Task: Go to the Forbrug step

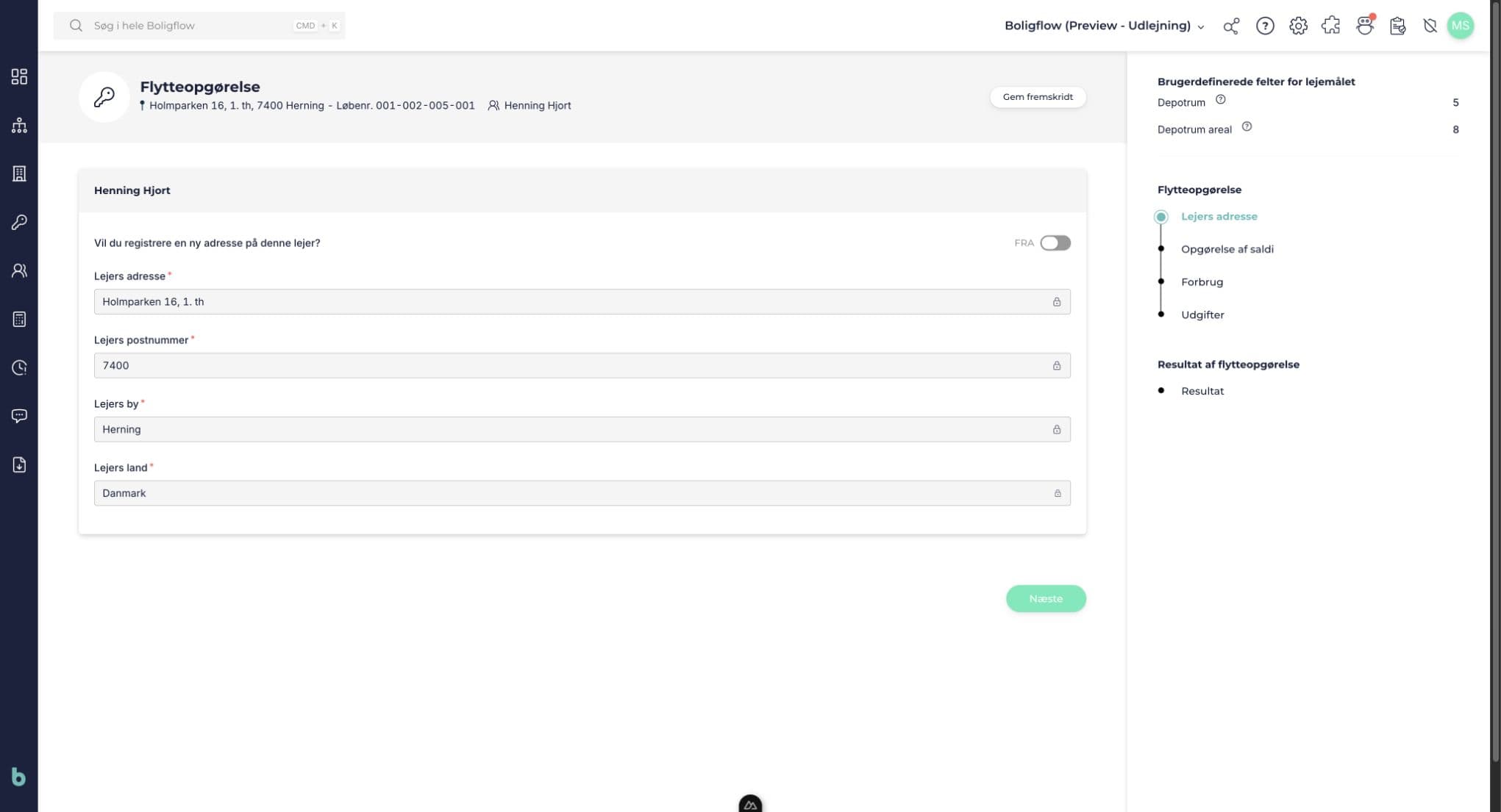Action: (1202, 281)
